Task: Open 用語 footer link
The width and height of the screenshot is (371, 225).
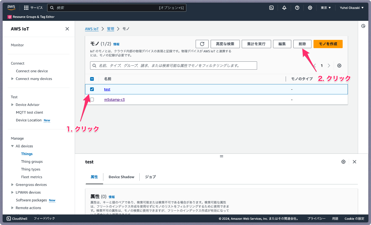Action: (335, 219)
